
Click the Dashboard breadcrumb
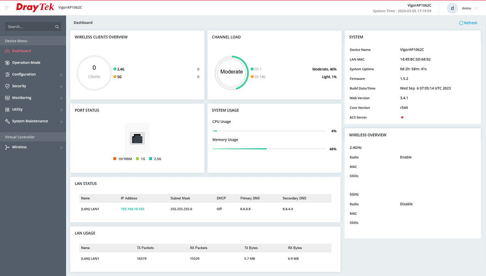83,23
